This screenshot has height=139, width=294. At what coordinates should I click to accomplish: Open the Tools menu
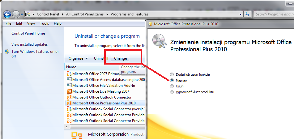(x=44, y=23)
